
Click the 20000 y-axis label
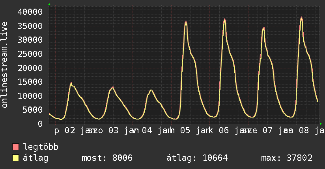point(30,68)
